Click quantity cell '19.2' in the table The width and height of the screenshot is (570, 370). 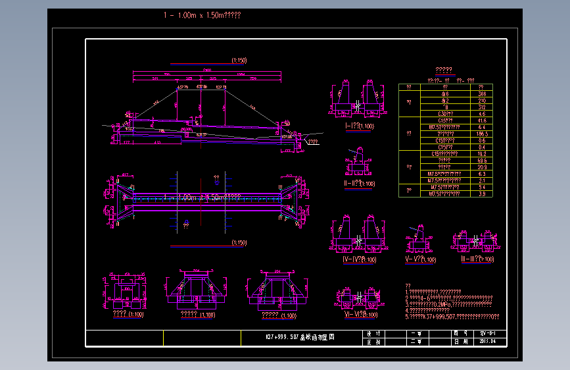click(x=482, y=153)
